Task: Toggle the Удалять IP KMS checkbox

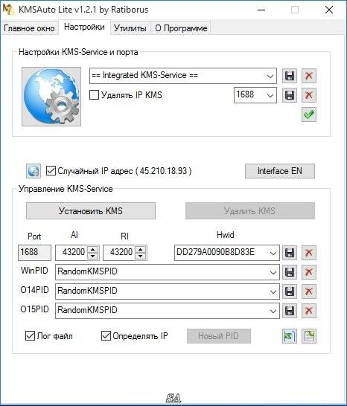Action: (x=94, y=94)
